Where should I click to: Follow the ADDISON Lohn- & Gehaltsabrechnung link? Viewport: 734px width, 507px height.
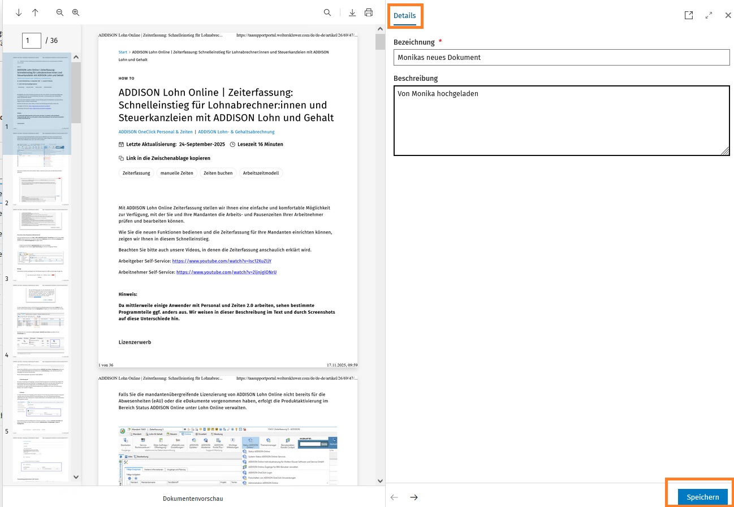[236, 132]
